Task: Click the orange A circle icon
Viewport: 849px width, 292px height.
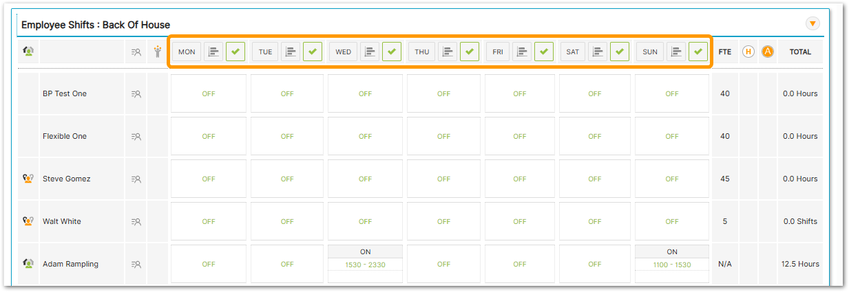Action: tap(767, 52)
